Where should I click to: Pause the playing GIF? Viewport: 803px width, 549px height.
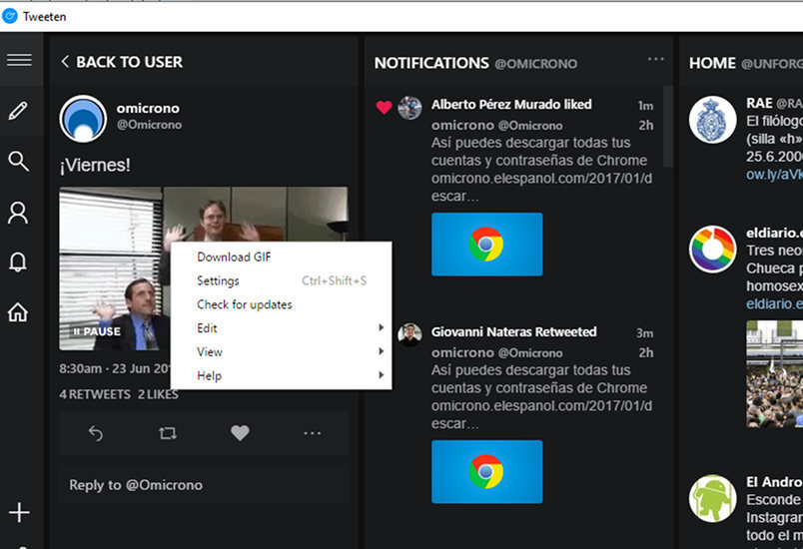point(97,331)
